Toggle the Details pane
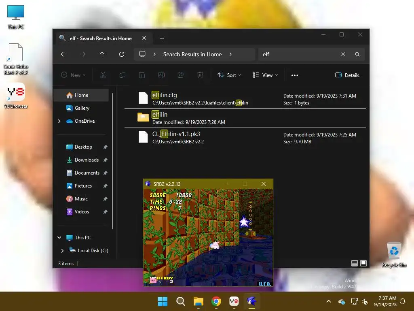Viewport: 414px width, 311px height. (347, 75)
